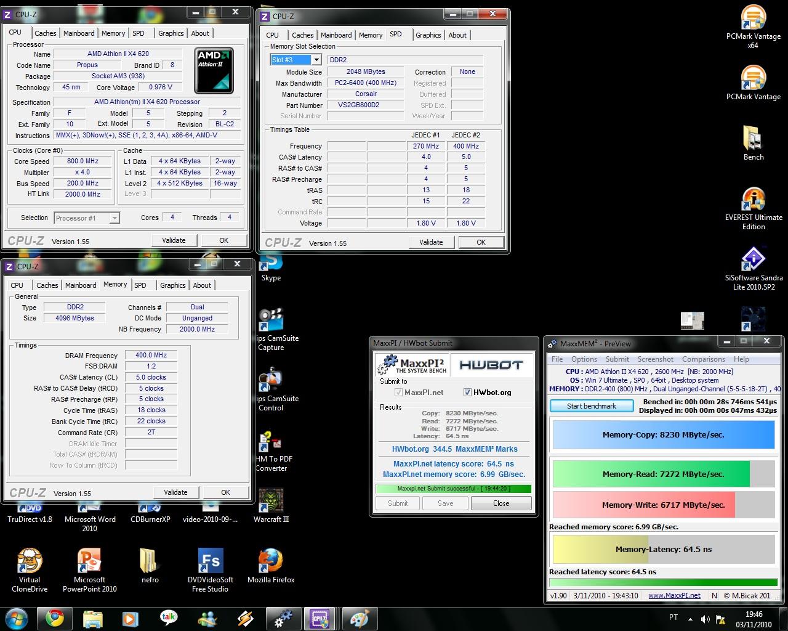Open the nefro folder icon
The height and width of the screenshot is (631, 788).
click(150, 566)
